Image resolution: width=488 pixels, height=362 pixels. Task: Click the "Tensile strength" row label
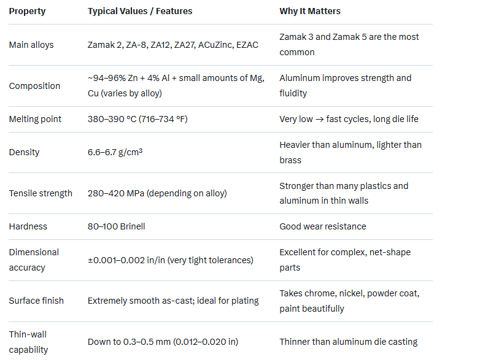[41, 193]
